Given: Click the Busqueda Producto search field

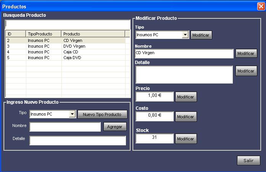Looking at the screenshot, I should [x=68, y=24].
